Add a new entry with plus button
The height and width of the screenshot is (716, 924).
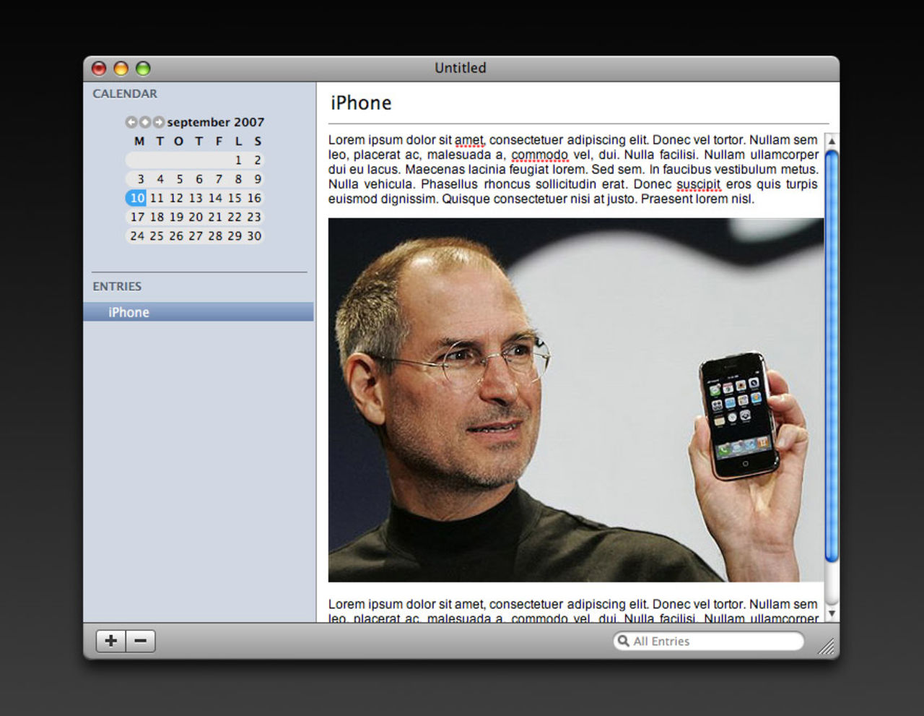111,641
